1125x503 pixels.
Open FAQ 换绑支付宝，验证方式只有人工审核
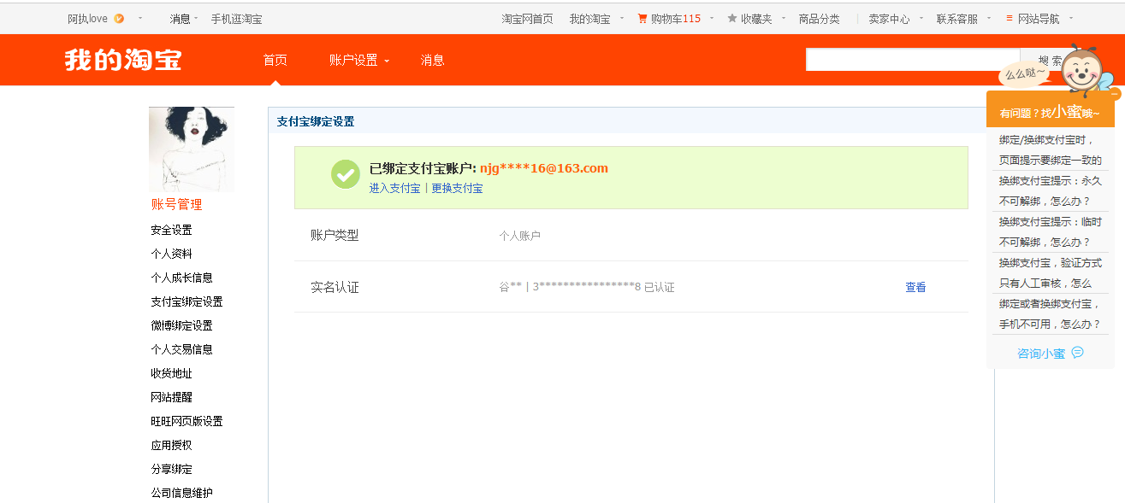[1051, 272]
